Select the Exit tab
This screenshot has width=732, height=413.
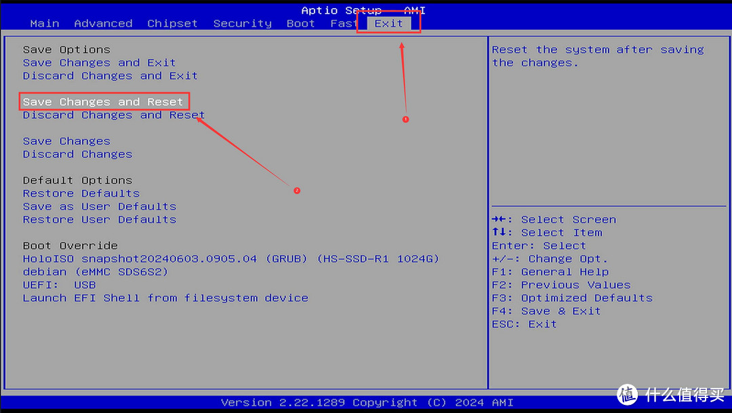388,23
